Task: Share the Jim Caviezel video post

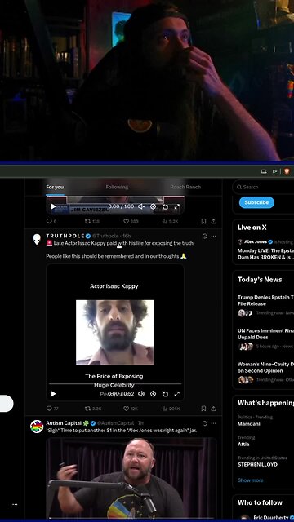Action: 213,221
